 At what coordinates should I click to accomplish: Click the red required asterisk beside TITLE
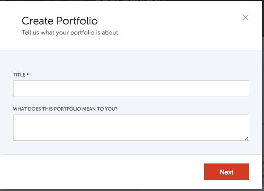pyautogui.click(x=28, y=74)
